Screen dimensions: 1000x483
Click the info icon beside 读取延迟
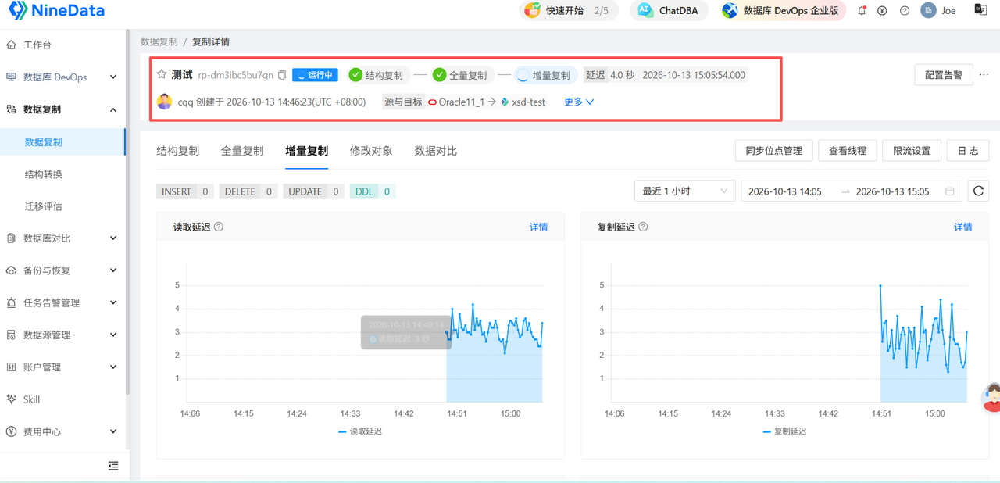tap(219, 227)
